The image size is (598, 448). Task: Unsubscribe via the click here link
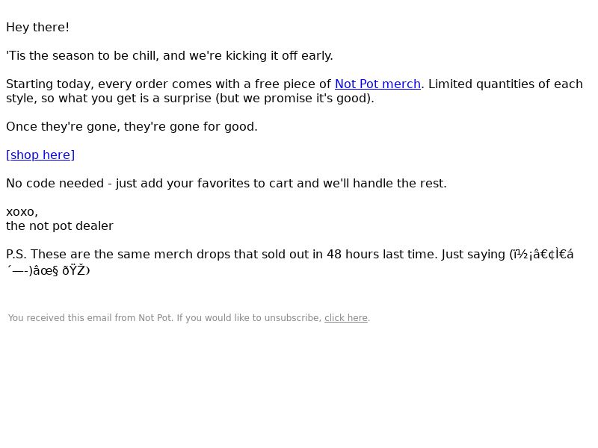point(346,318)
